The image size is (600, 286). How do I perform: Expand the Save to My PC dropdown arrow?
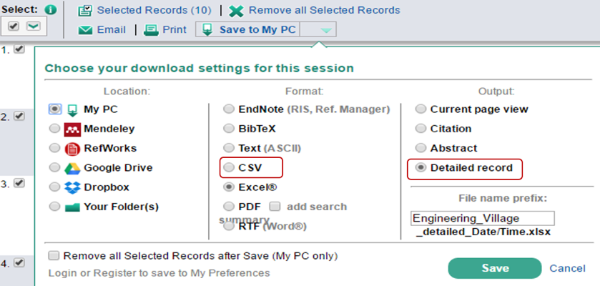point(325,30)
